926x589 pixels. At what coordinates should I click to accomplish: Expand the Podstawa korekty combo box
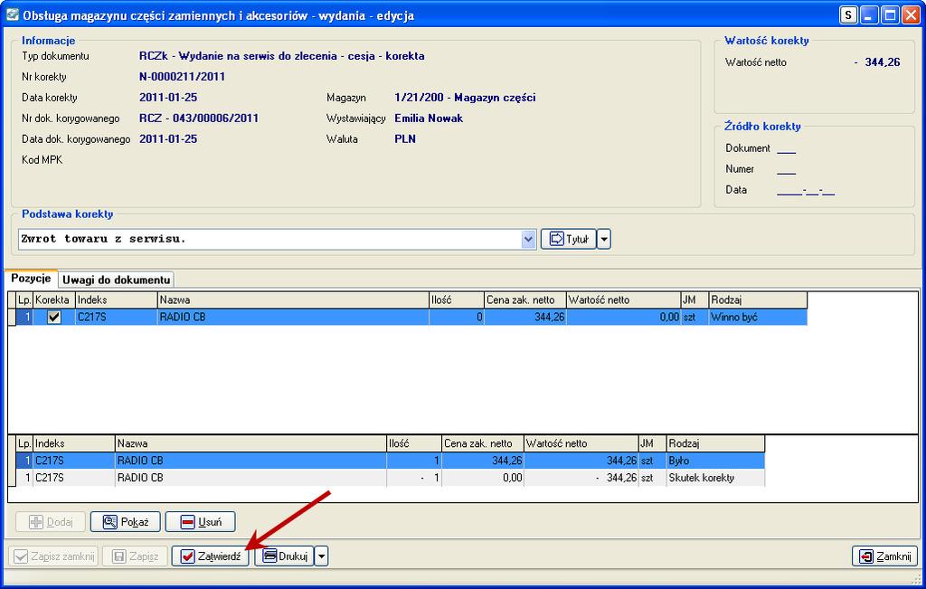pos(528,239)
